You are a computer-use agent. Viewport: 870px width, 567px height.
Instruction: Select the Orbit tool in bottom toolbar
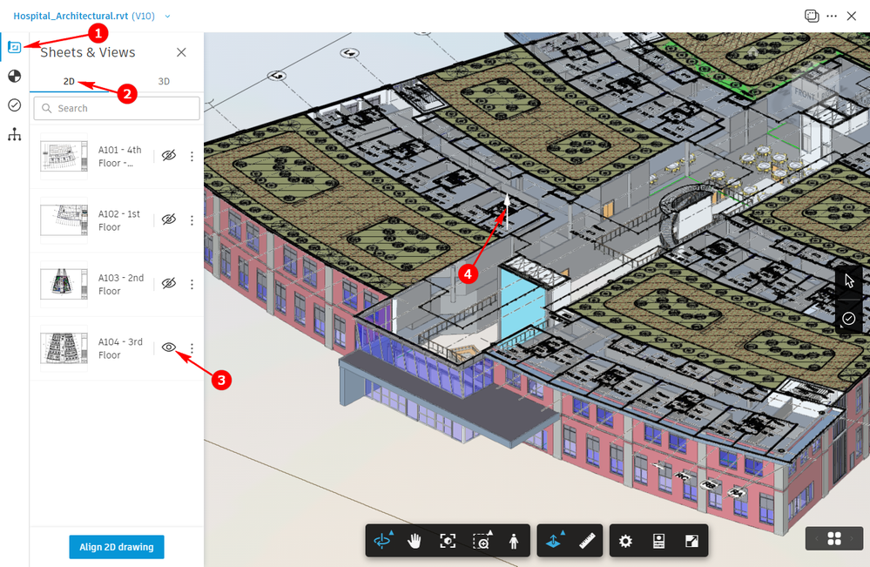[382, 540]
